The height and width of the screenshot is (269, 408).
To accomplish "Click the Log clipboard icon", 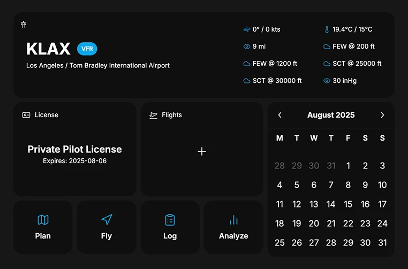I will click(x=170, y=220).
